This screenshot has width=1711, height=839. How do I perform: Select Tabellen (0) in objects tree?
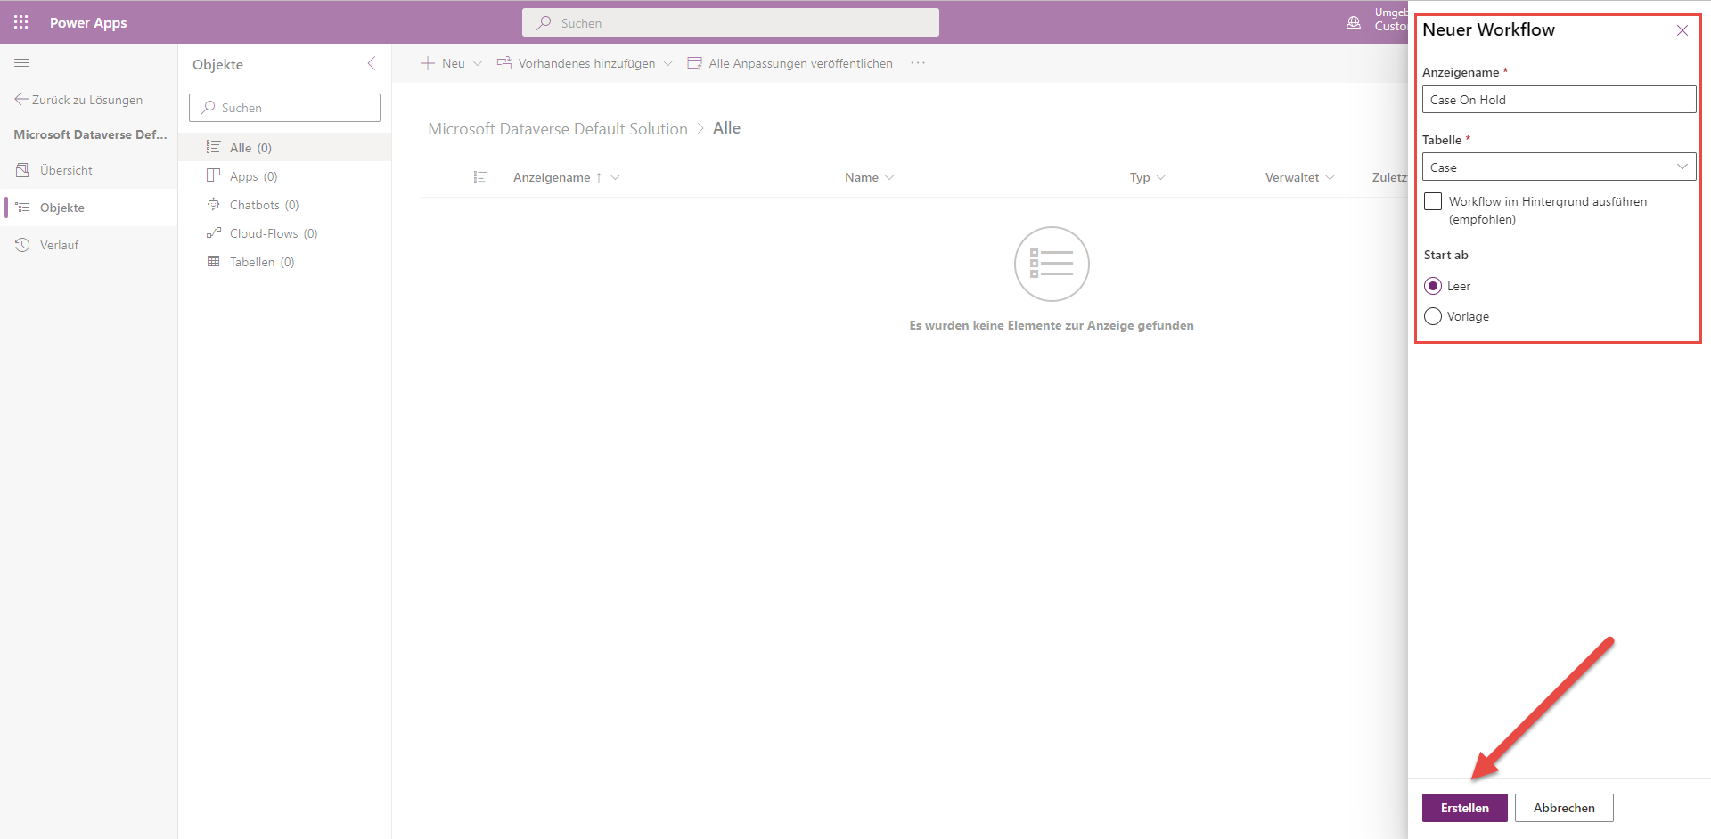(284, 261)
